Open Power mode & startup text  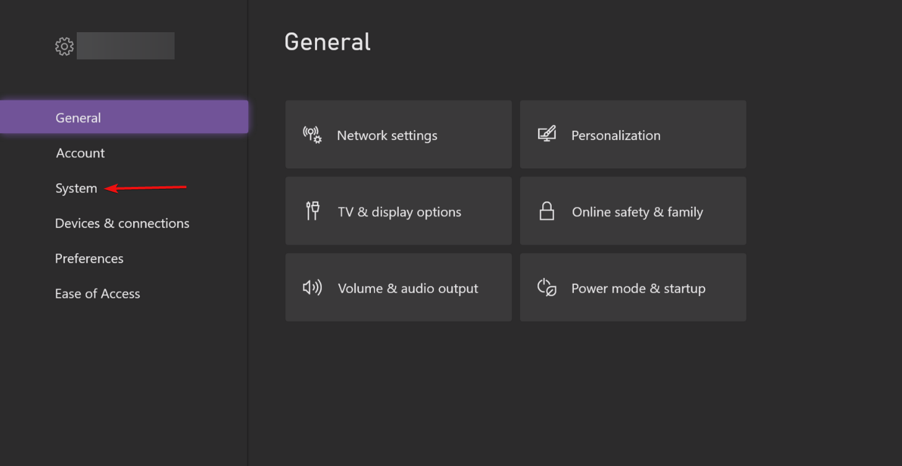(x=638, y=288)
